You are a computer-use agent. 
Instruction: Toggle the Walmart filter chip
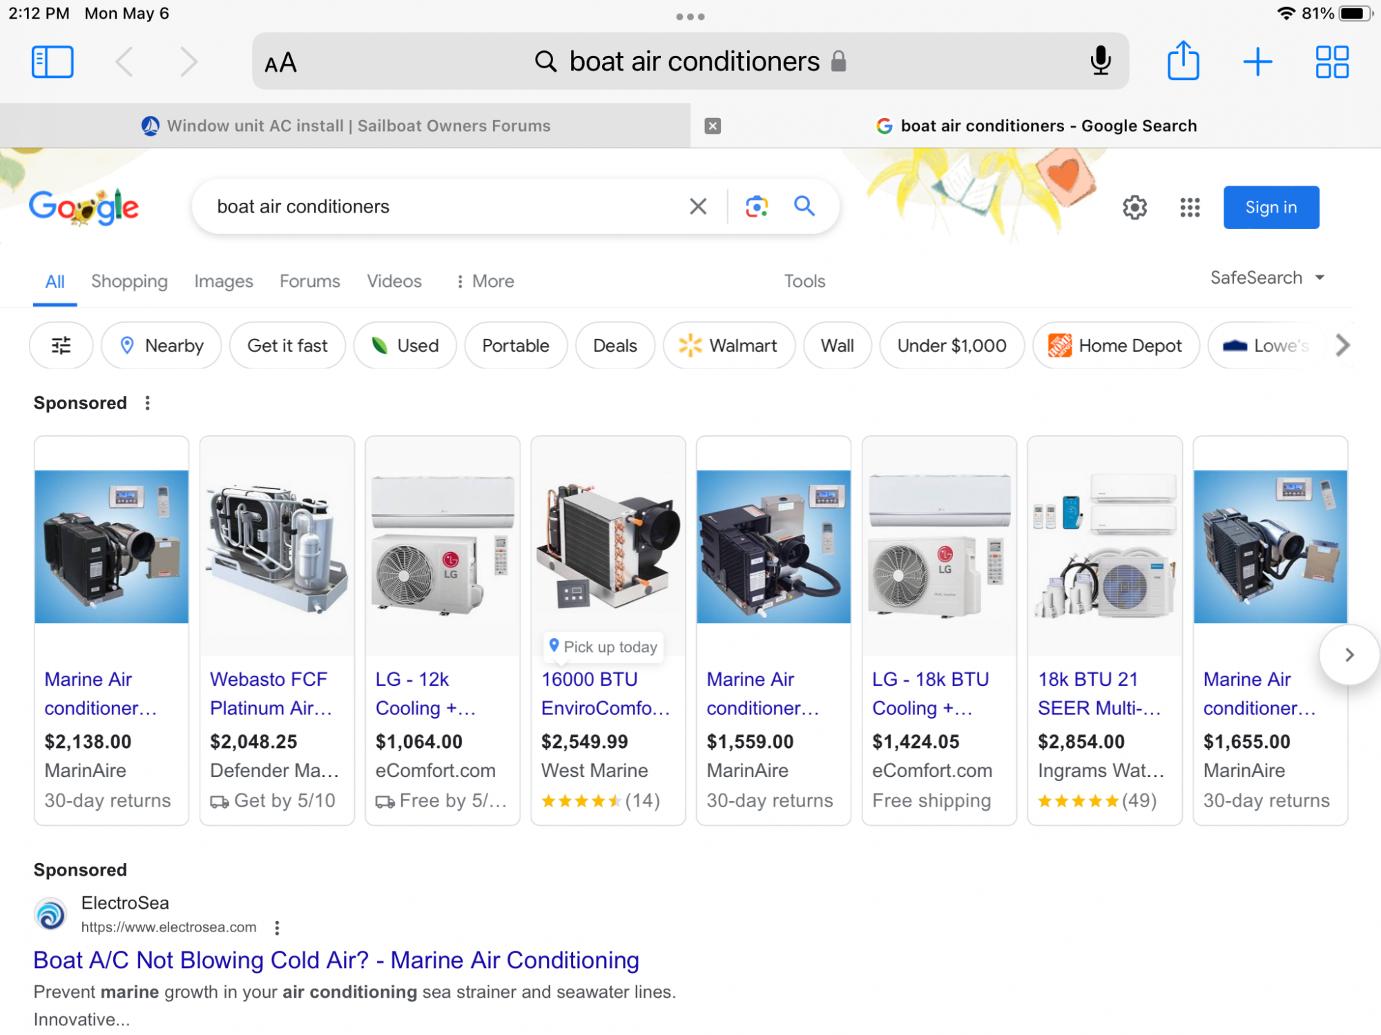(729, 345)
